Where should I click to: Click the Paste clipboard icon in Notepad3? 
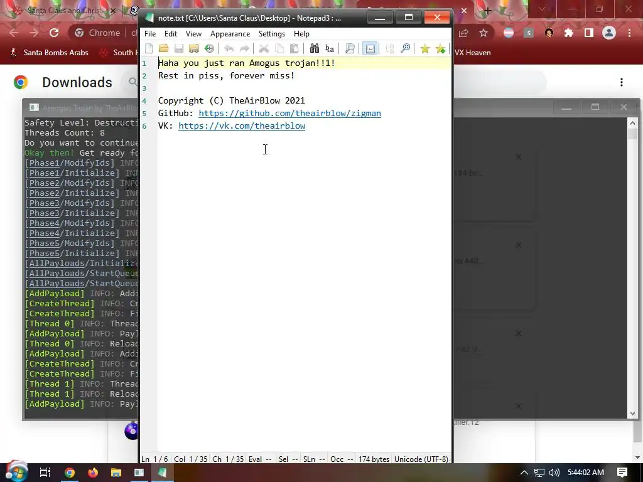[x=294, y=48]
